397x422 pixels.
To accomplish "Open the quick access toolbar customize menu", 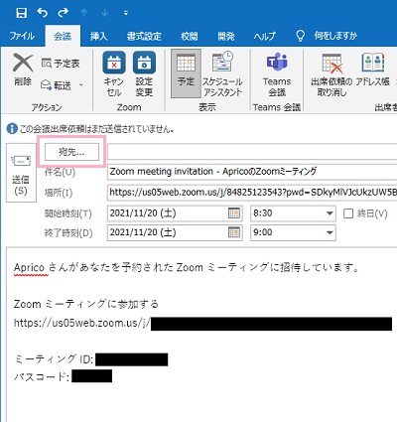I will [x=126, y=13].
